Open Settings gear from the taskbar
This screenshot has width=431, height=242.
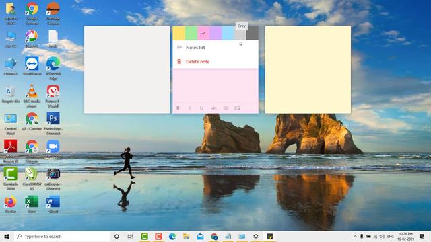click(x=256, y=236)
